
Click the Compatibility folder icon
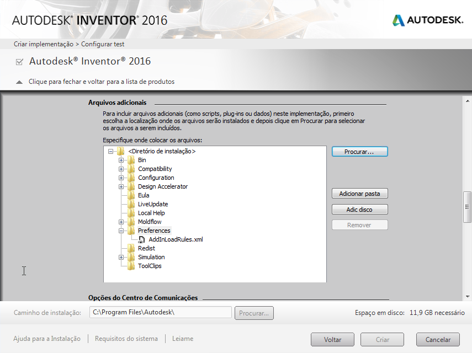tap(131, 169)
